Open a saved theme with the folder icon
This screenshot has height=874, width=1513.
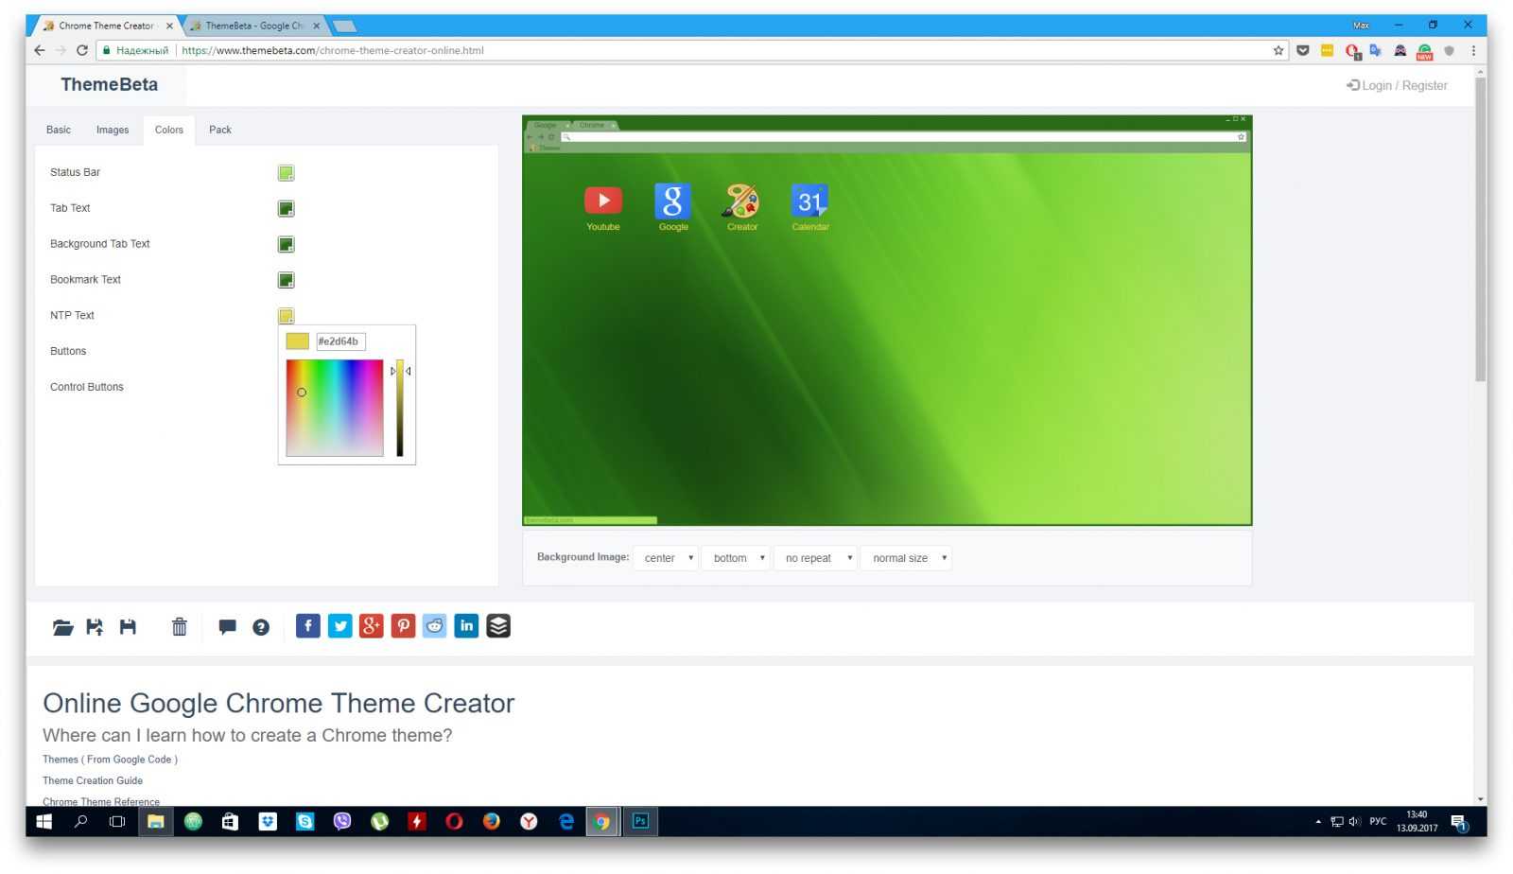[x=62, y=626]
